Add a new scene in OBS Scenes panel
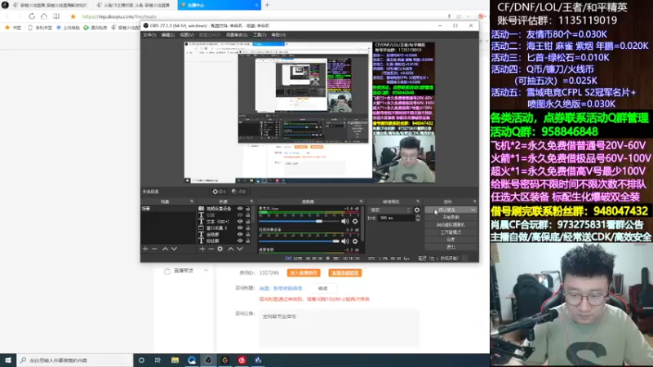Image resolution: width=653 pixels, height=367 pixels. pyautogui.click(x=145, y=249)
